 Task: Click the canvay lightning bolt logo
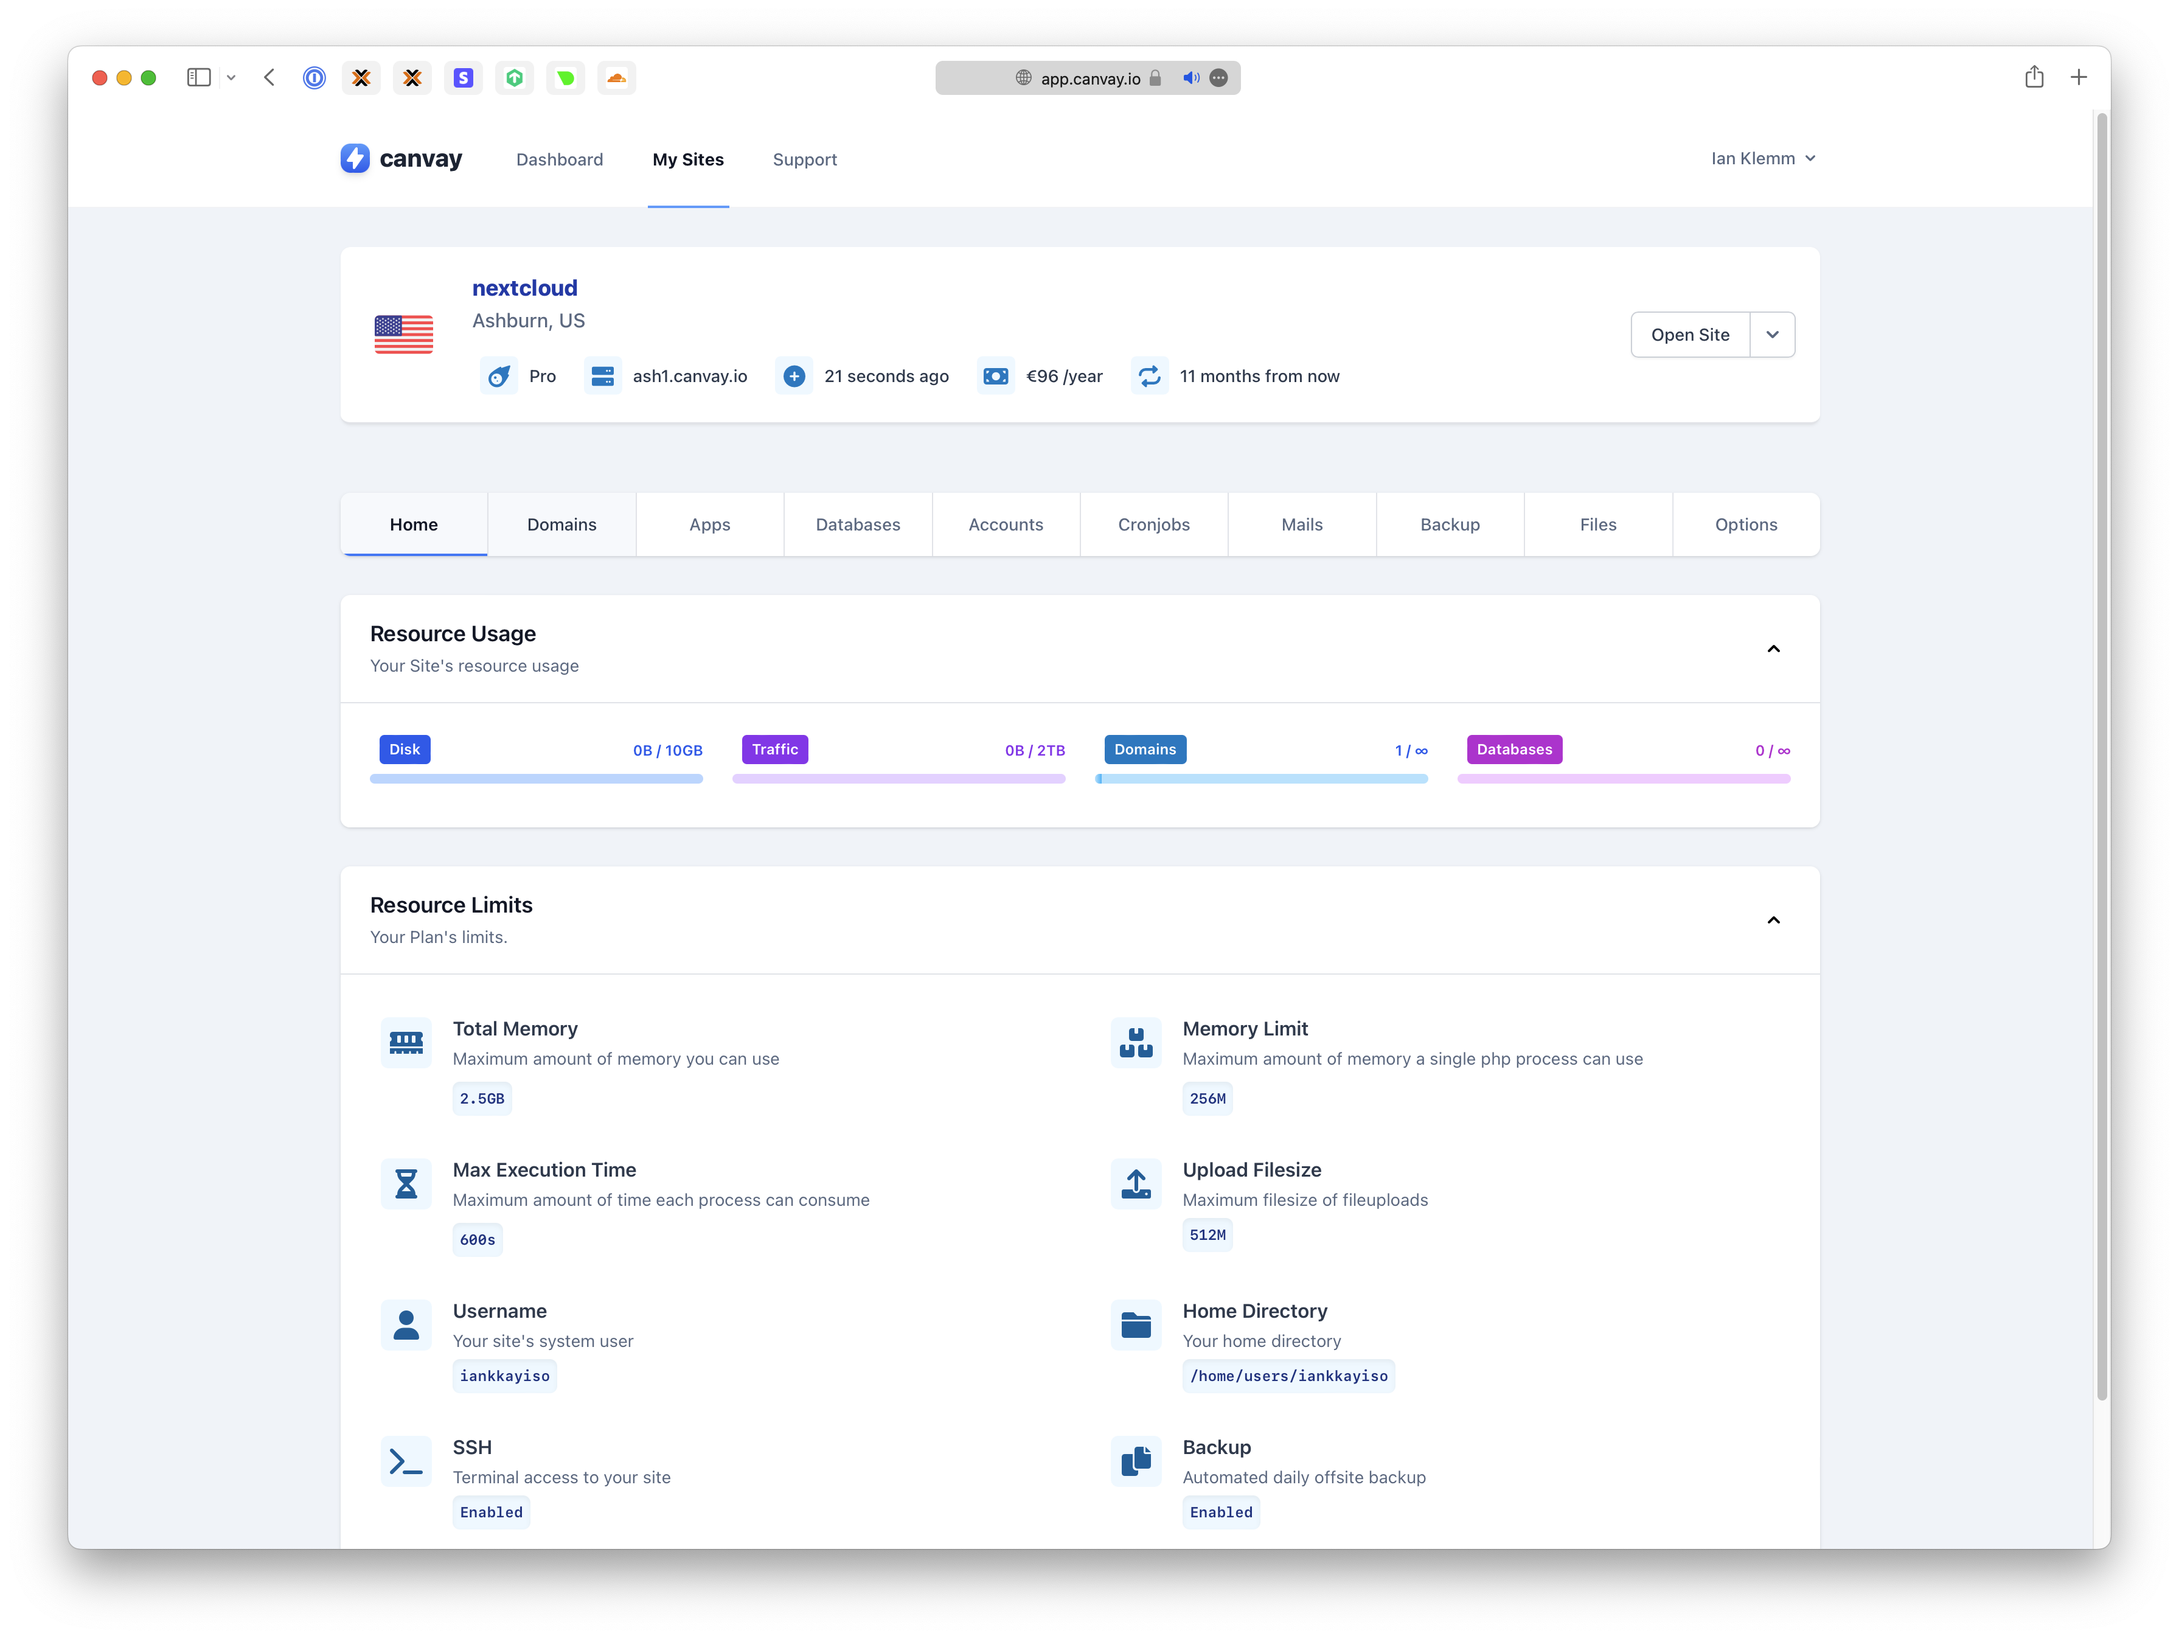(x=355, y=159)
